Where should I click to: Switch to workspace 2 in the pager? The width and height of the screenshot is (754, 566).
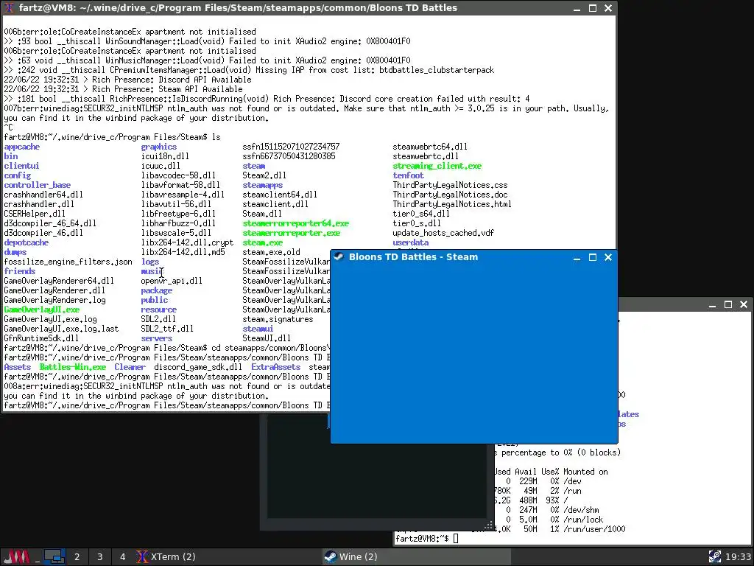click(x=77, y=557)
